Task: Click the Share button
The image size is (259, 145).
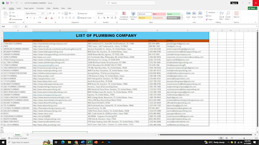Action: pyautogui.click(x=253, y=8)
